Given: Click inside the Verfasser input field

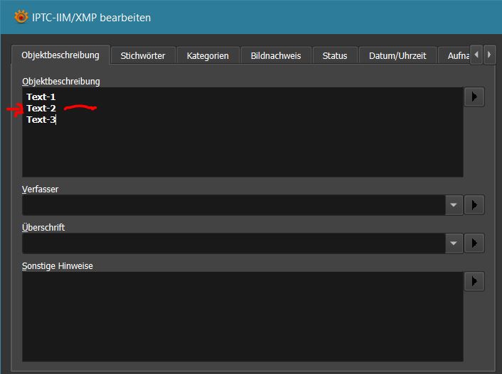Looking at the screenshot, I should (233, 205).
